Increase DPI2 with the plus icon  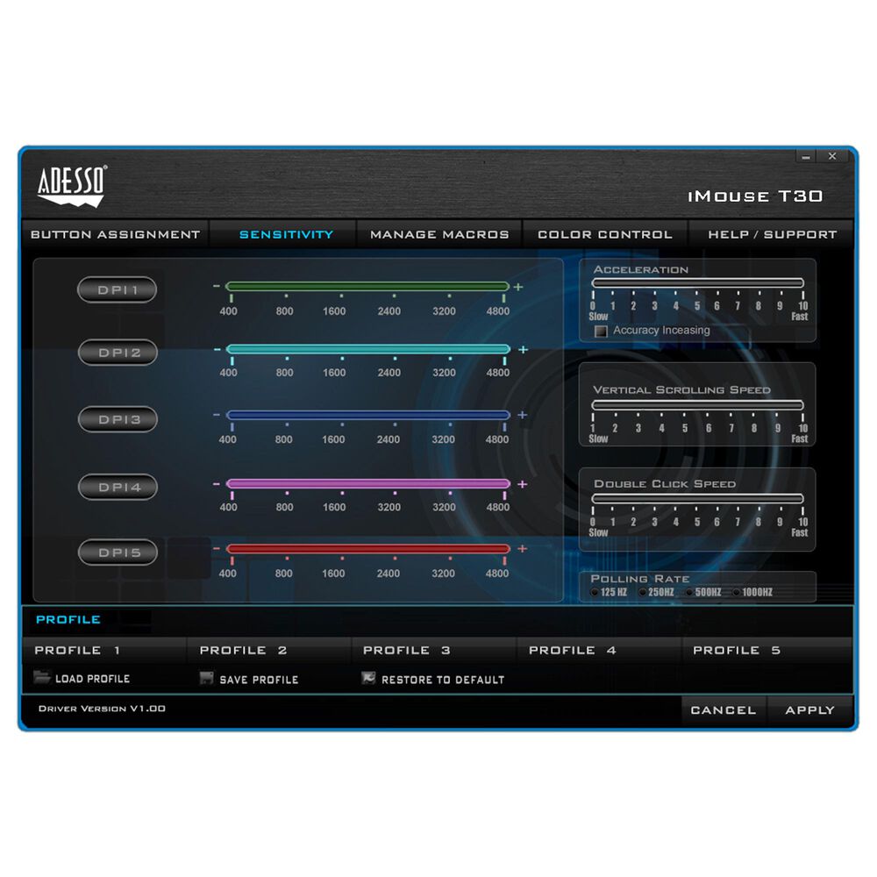click(523, 350)
